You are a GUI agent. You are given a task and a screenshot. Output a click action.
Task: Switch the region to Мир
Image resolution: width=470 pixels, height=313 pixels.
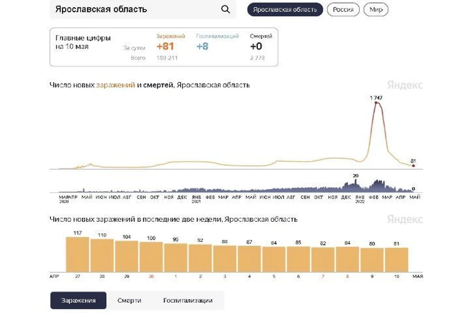(376, 10)
